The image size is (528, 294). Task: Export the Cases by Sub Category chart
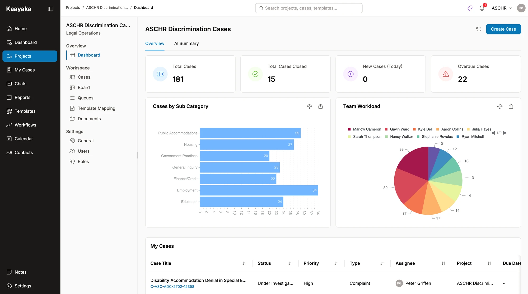(320, 106)
